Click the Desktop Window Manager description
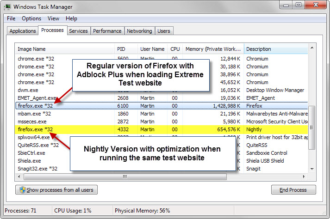 pyautogui.click(x=275, y=90)
